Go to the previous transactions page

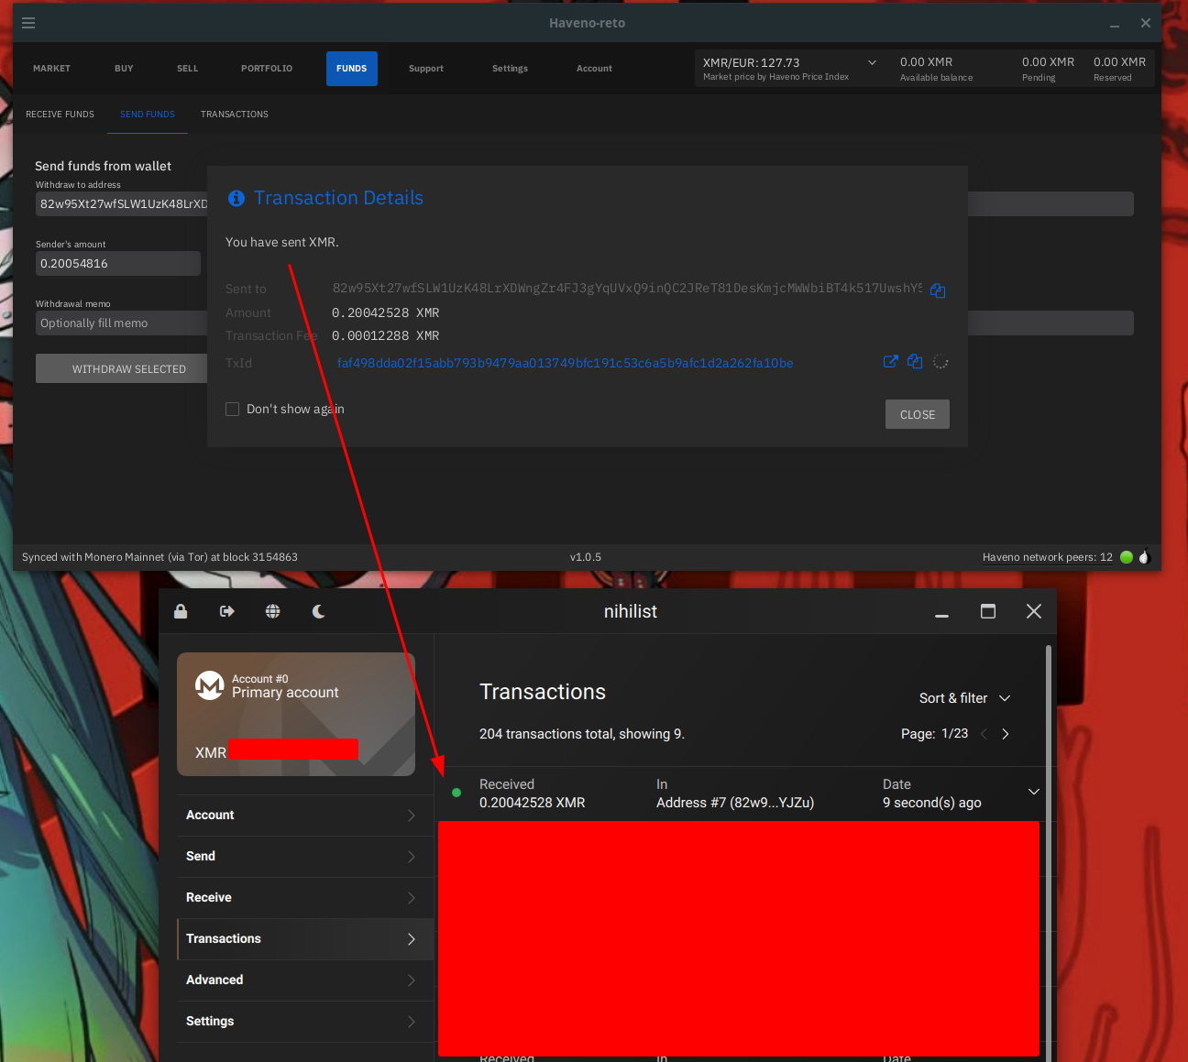984,734
